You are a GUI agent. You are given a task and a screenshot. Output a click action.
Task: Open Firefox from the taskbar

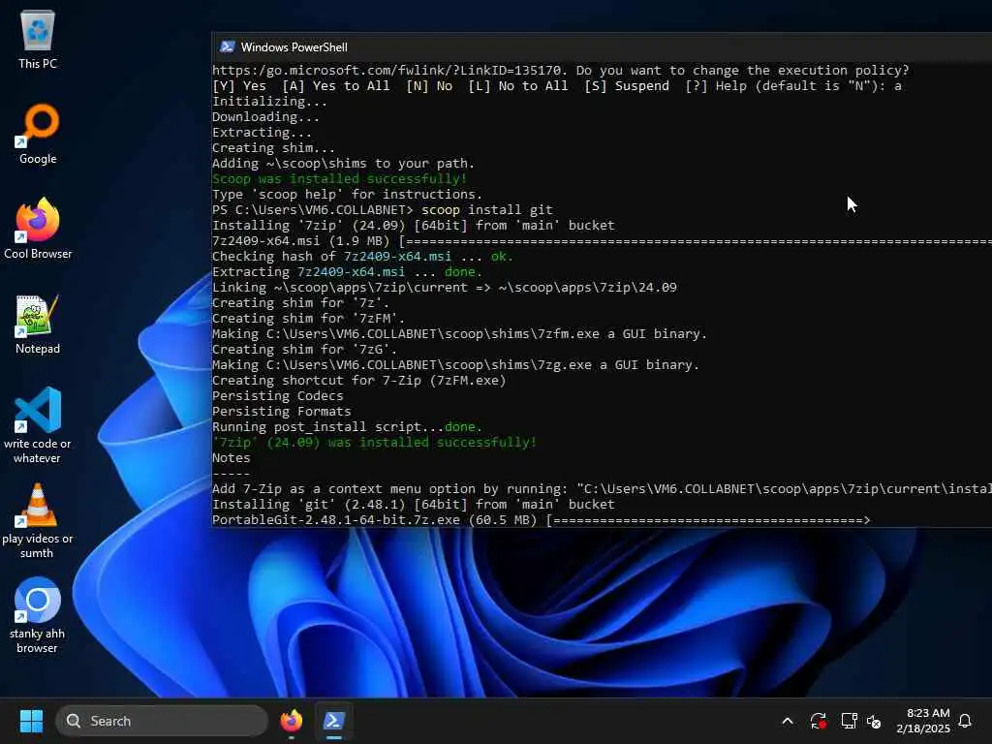pos(292,721)
